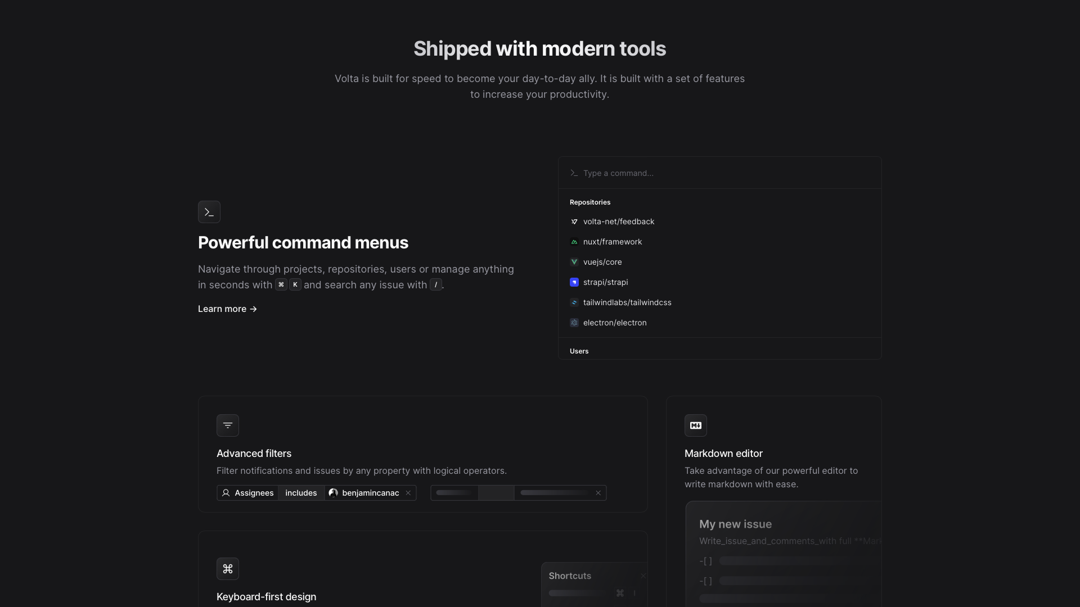
Task: Click the Repositories section header
Action: 590,202
